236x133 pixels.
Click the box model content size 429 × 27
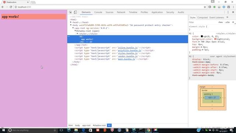coord(212,98)
